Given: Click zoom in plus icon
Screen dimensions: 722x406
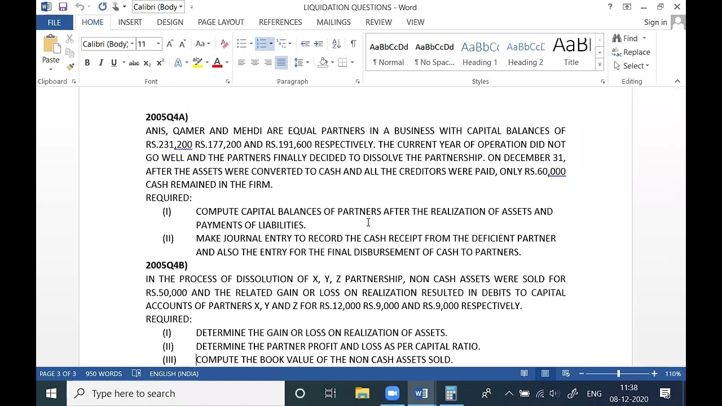Looking at the screenshot, I should (x=654, y=373).
